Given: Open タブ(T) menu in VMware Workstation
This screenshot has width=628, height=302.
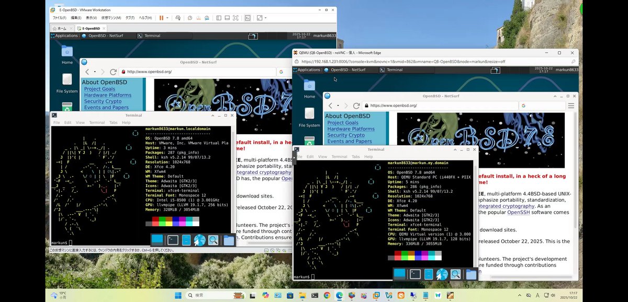Looking at the screenshot, I should 130,18.
